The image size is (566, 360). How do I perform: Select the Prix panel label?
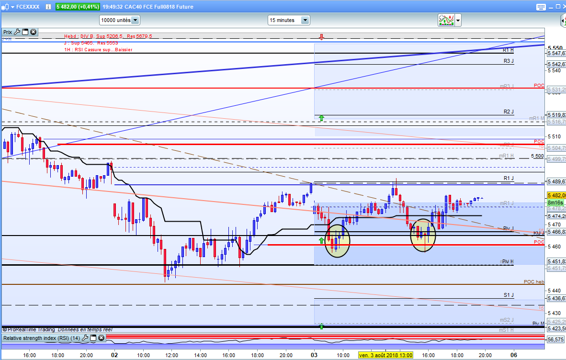(8, 32)
